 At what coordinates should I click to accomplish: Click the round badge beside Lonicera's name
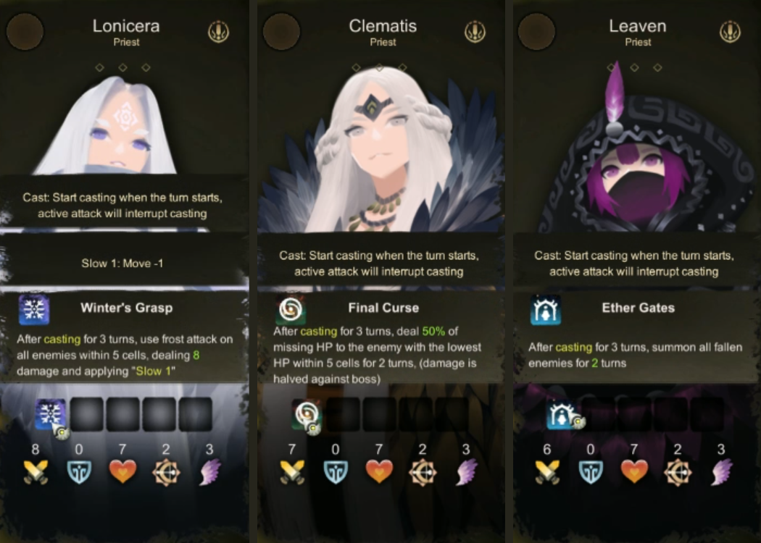point(25,32)
